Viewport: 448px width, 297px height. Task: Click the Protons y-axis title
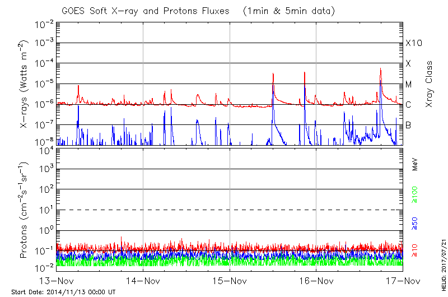coord(24,210)
